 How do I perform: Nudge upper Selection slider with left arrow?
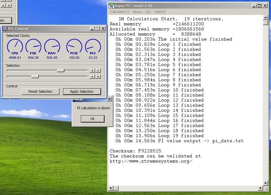pyautogui.click(x=92, y=71)
